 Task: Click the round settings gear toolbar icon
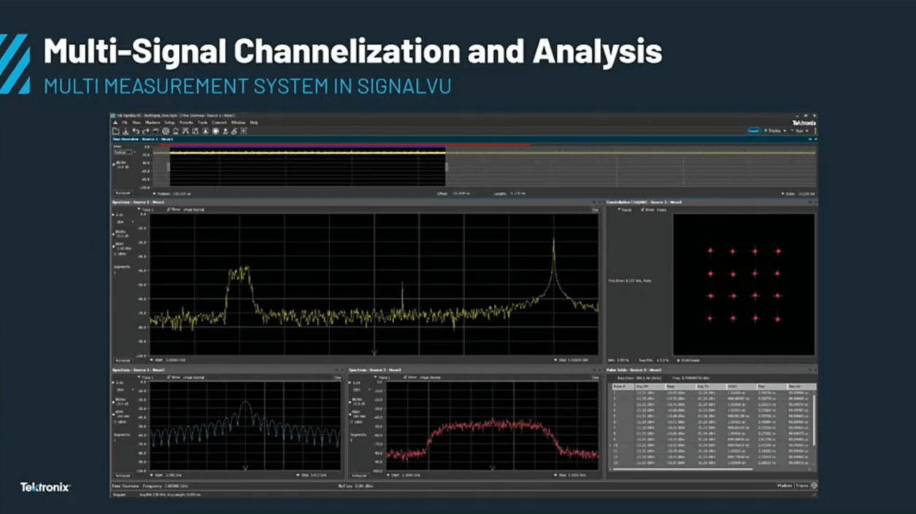point(166,131)
